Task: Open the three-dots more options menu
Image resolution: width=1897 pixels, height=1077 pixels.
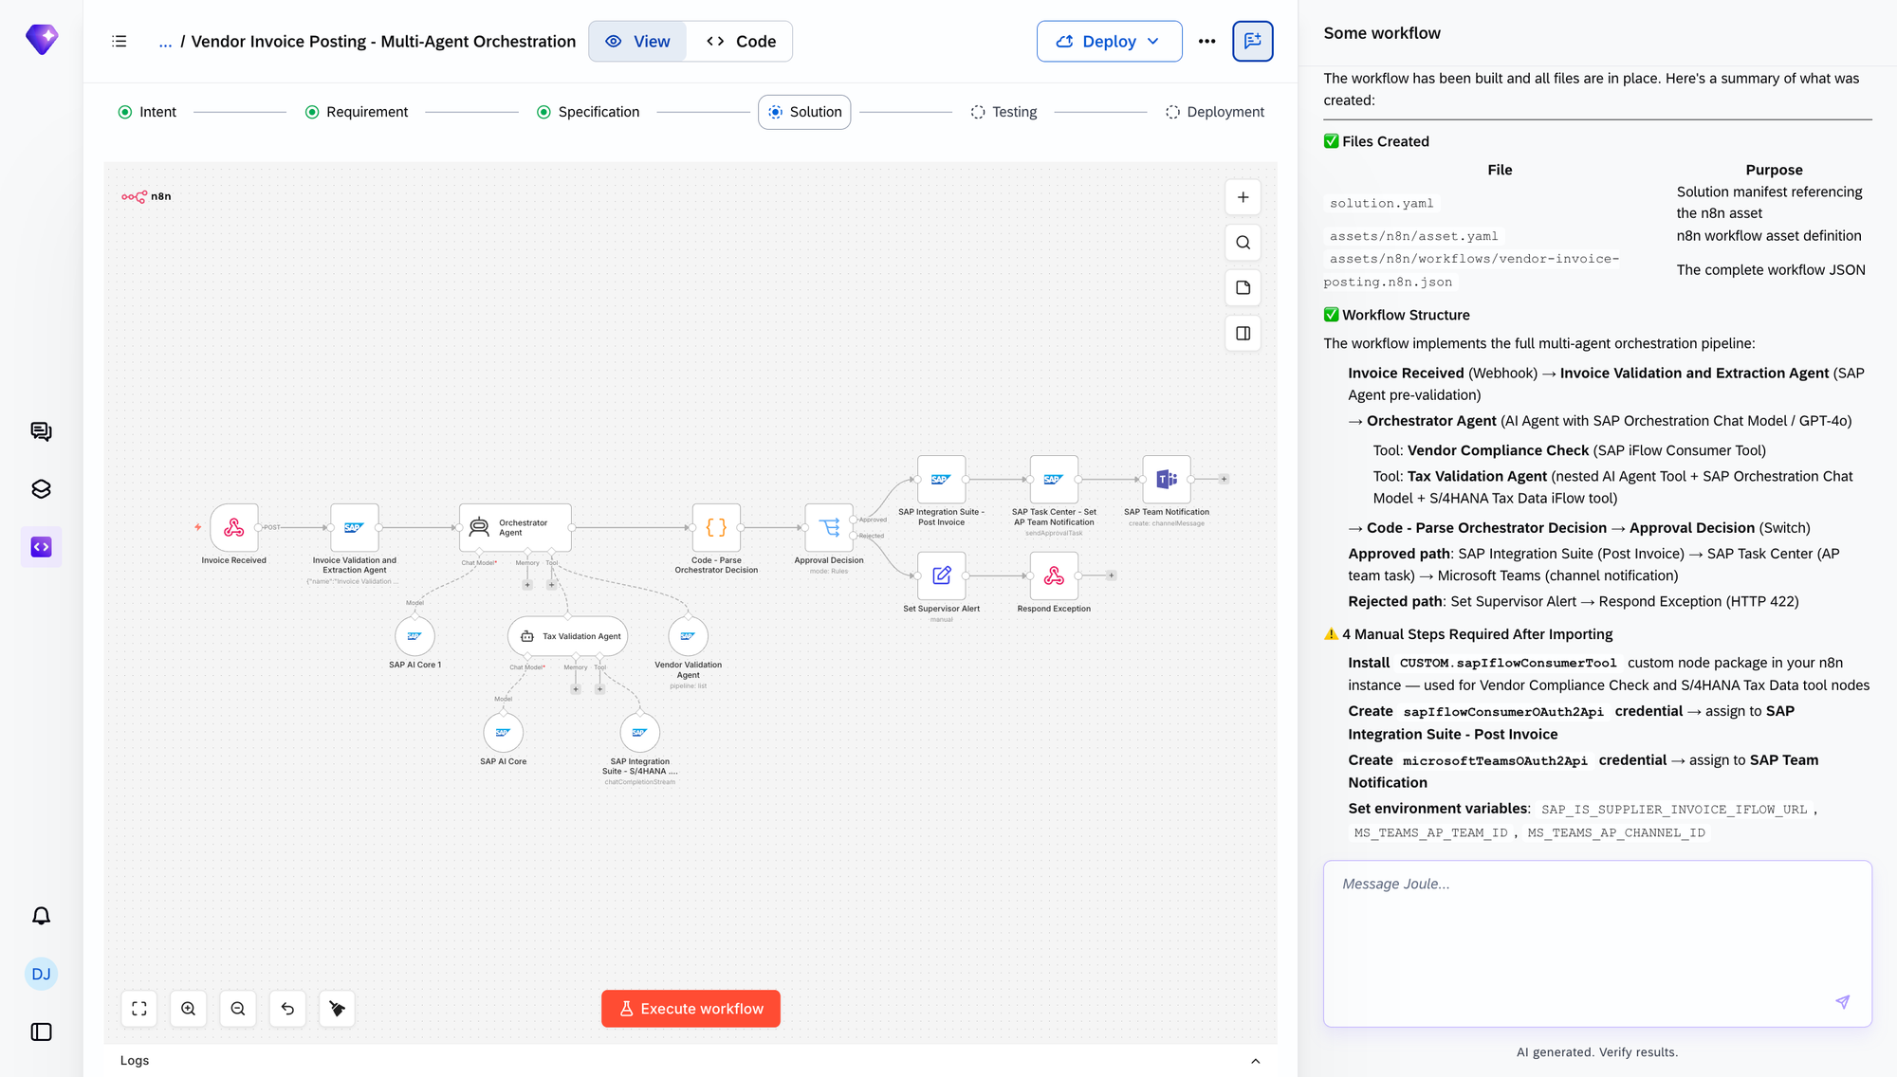Action: click(1206, 42)
